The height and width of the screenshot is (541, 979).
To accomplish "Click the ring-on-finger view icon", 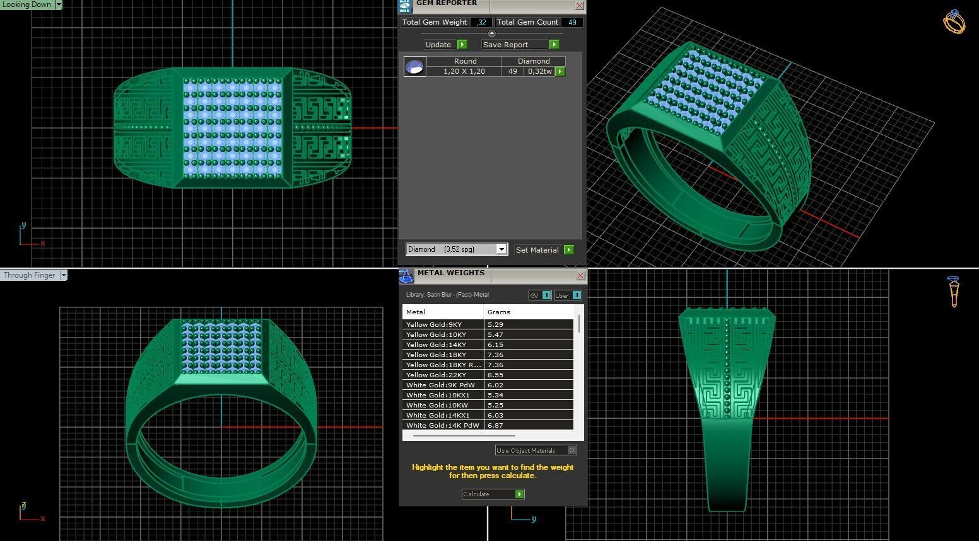I will coord(954,292).
